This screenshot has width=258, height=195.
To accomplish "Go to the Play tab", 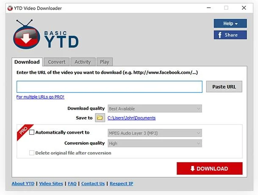I will pos(105,62).
